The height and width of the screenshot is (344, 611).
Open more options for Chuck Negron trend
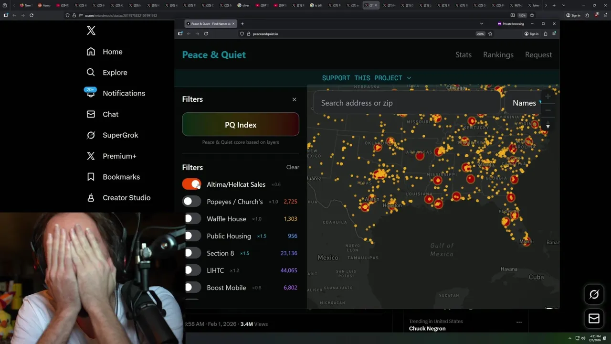coord(519,322)
